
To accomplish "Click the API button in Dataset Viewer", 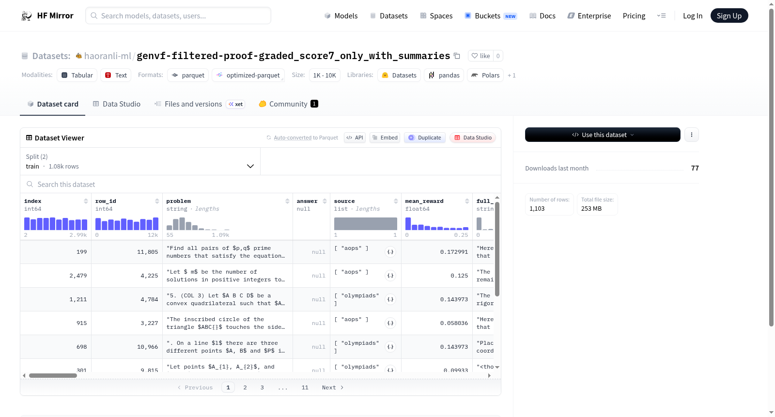I will click(355, 138).
